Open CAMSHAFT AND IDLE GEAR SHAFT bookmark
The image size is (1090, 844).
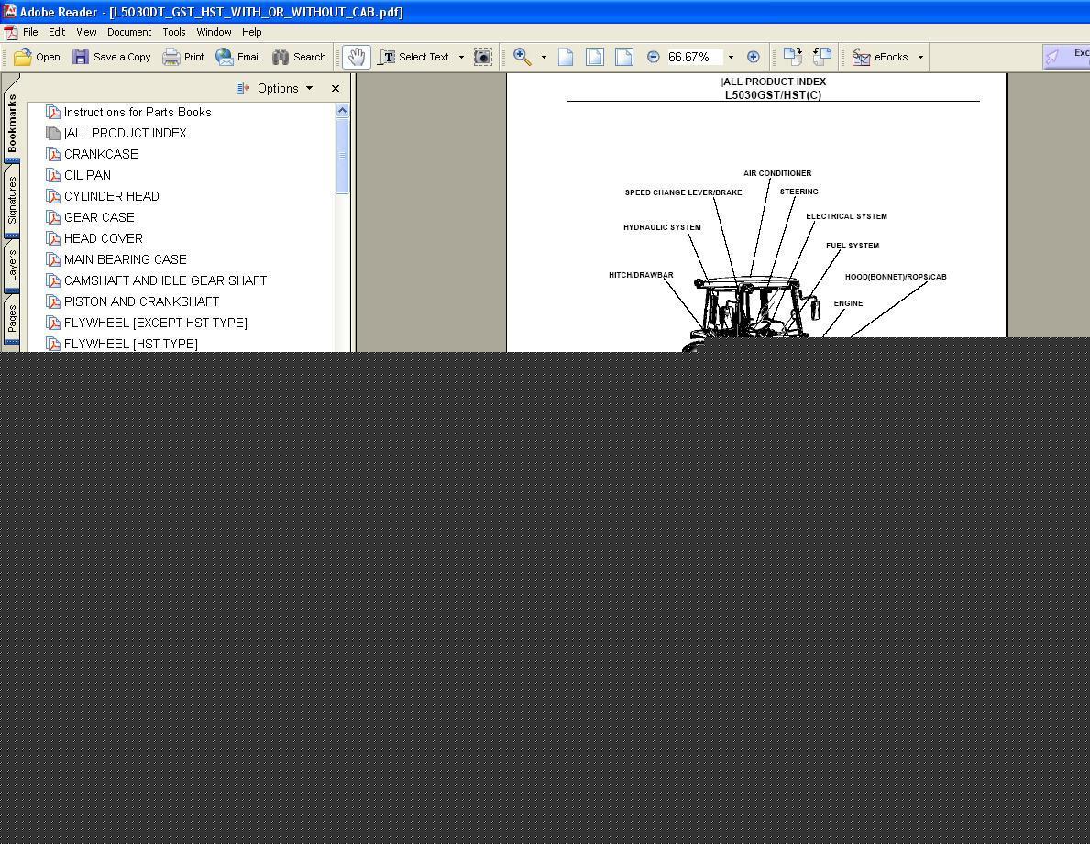165,280
